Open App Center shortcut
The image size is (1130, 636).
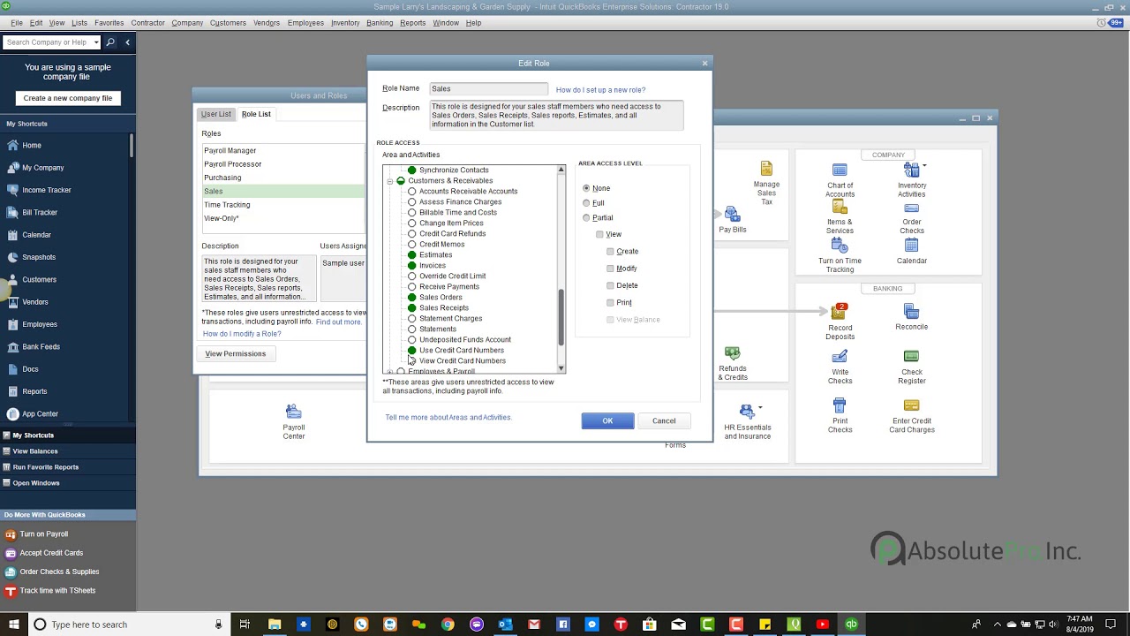point(40,413)
